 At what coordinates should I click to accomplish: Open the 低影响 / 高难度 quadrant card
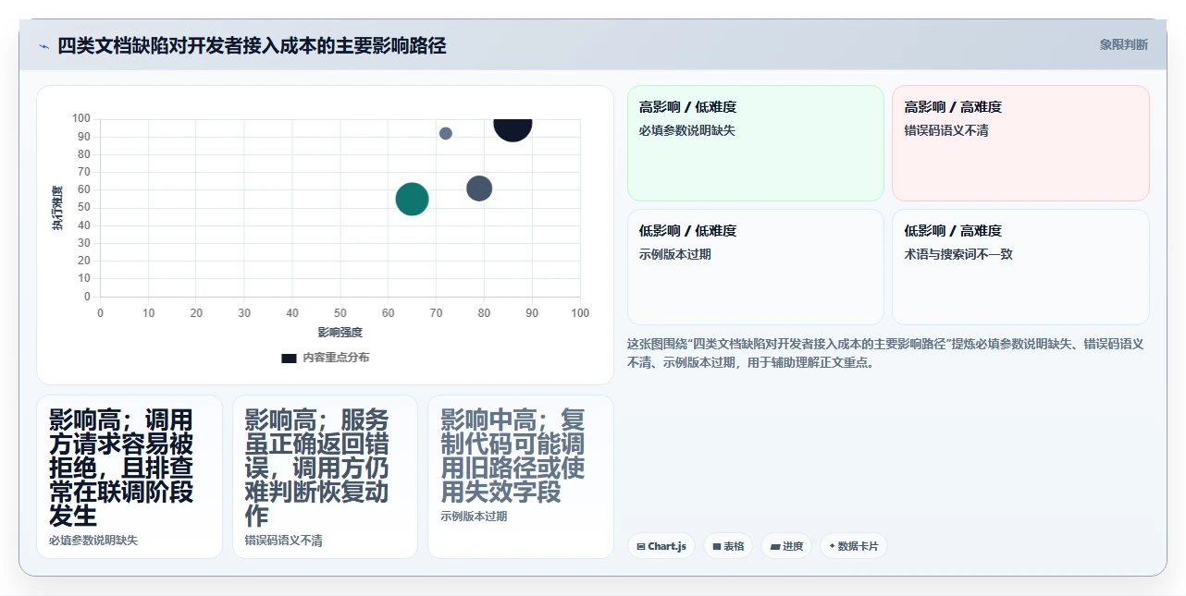click(x=1020, y=267)
